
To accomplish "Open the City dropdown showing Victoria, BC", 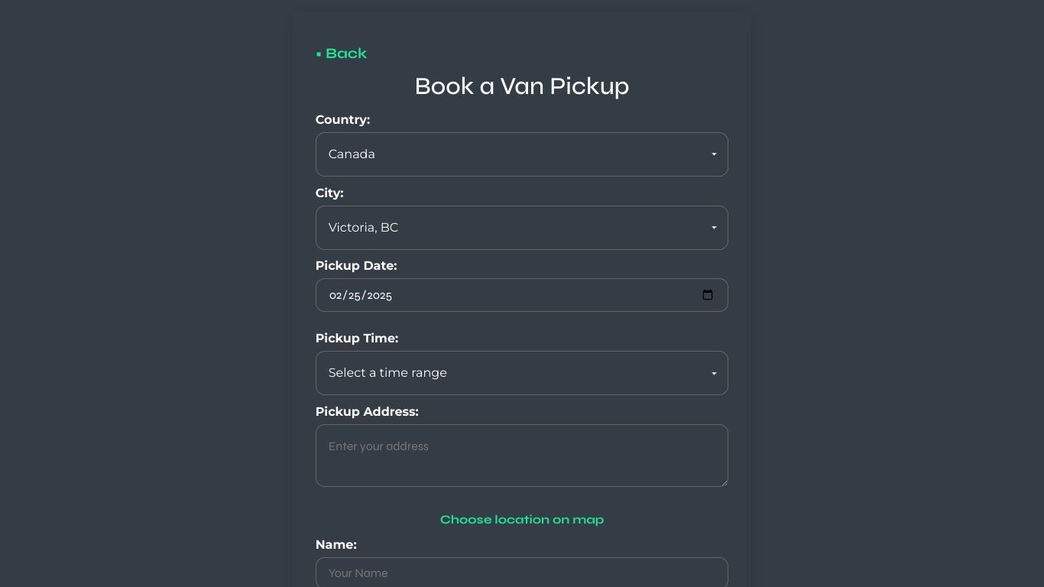I will point(521,228).
